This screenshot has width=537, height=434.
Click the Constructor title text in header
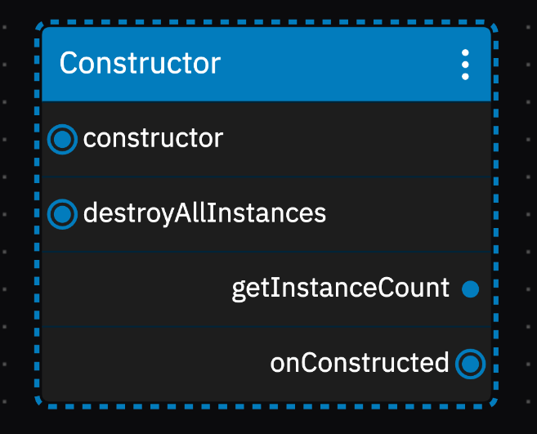[140, 63]
